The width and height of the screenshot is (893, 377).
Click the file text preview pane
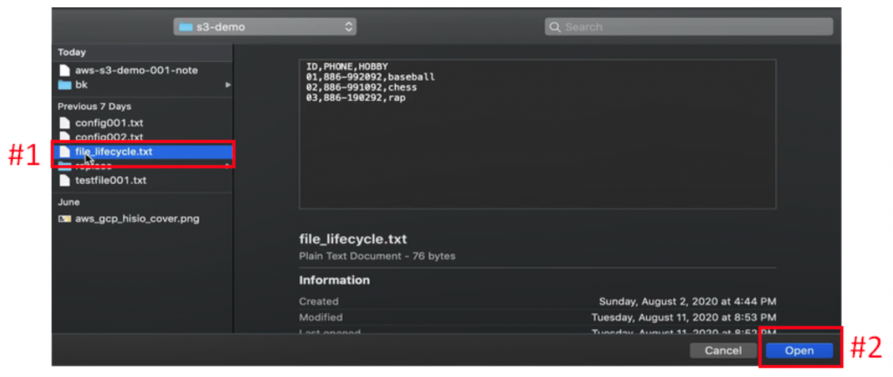pyautogui.click(x=537, y=134)
